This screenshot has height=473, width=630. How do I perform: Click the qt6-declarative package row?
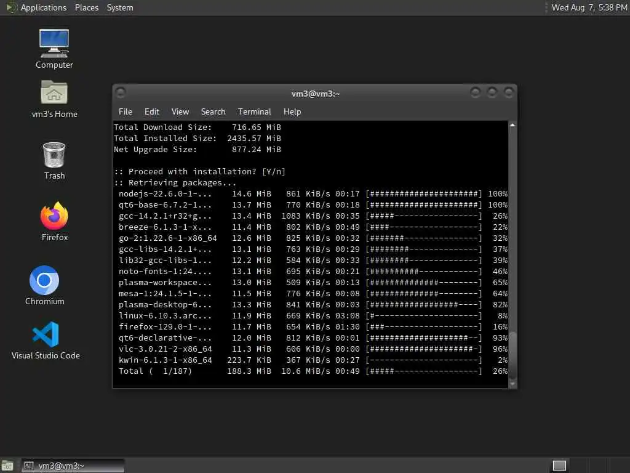(x=313, y=338)
